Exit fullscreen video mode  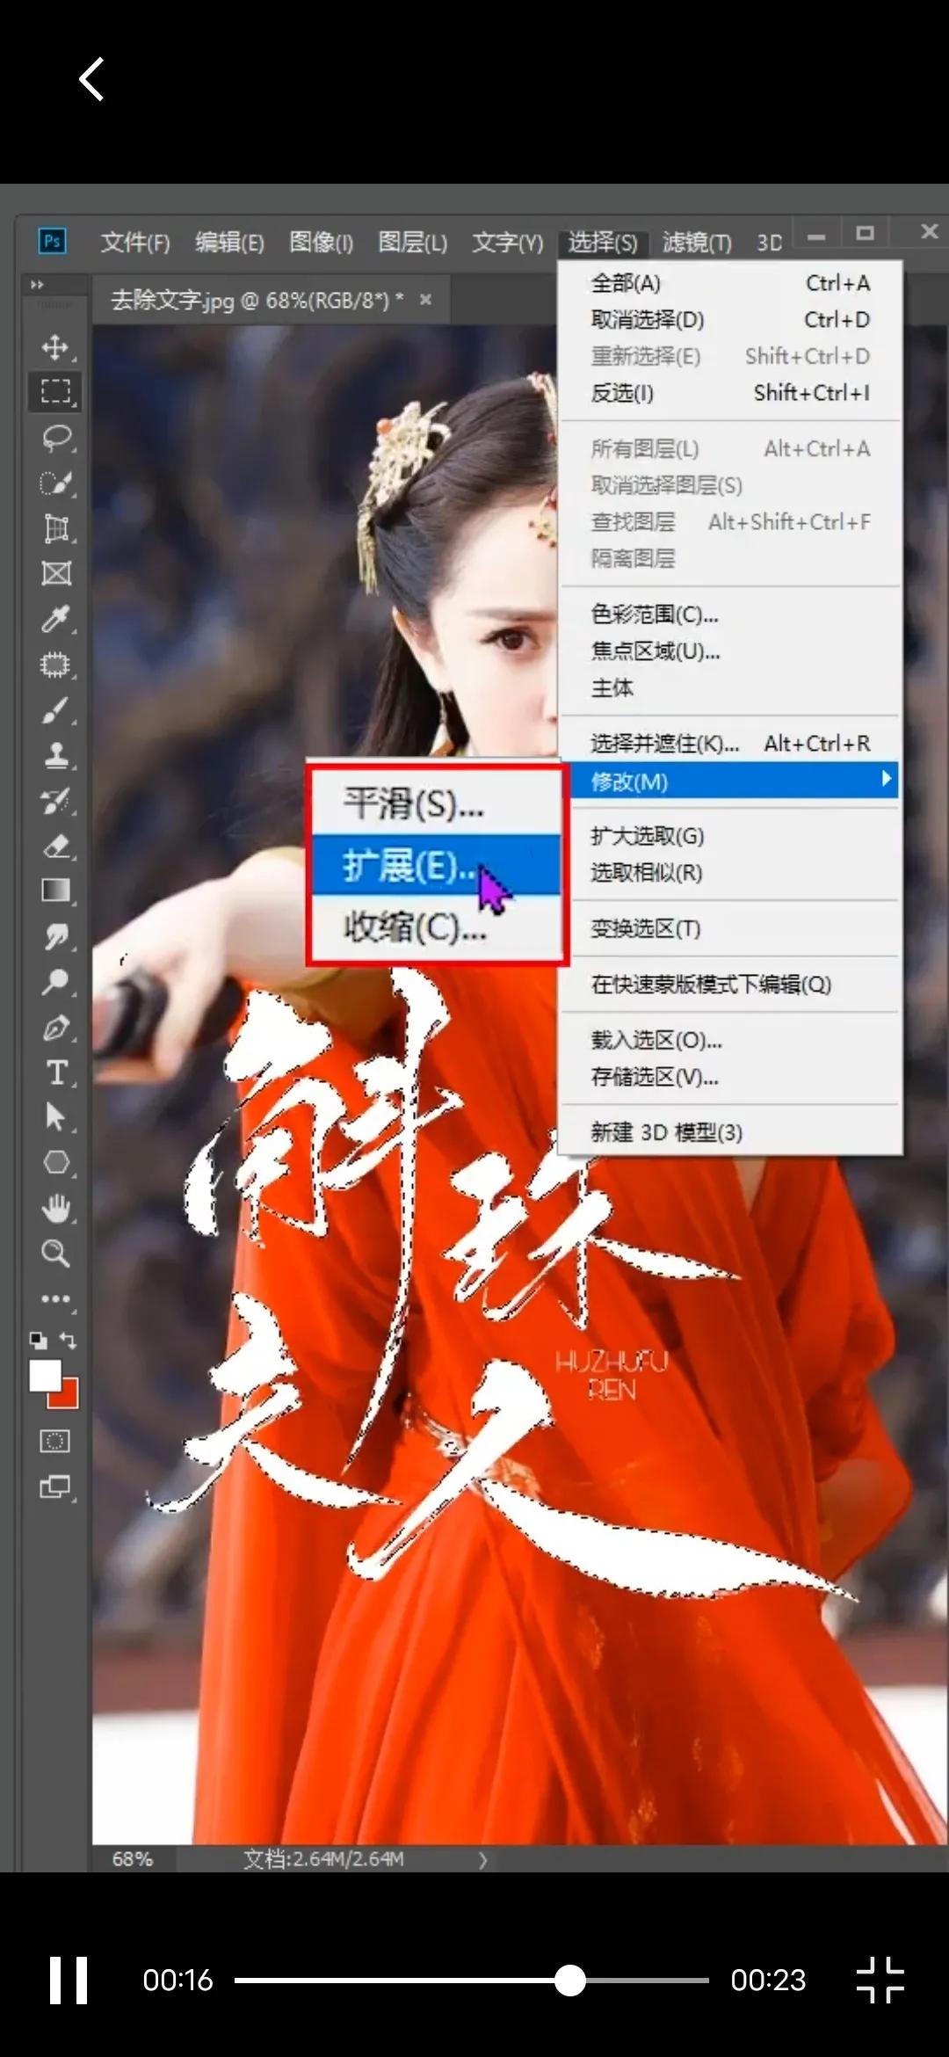(880, 1980)
